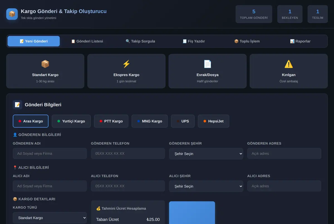The height and width of the screenshot is (224, 334).
Task: Click the Teslim stat card
Action: pyautogui.click(x=318, y=14)
